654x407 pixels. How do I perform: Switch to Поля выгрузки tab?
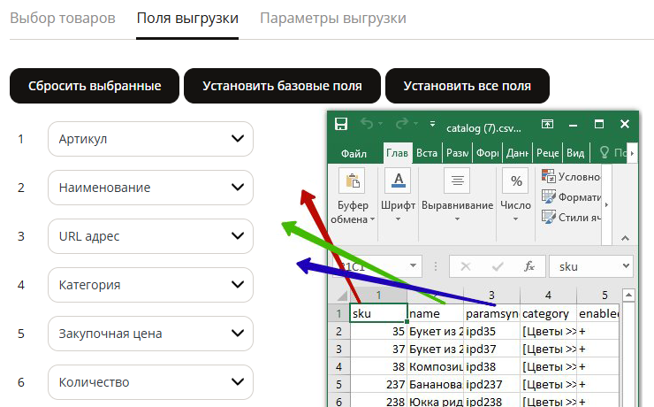coord(187,19)
